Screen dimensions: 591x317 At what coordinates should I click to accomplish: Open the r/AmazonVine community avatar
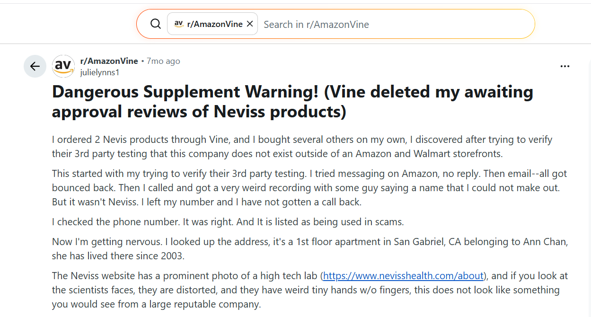63,66
